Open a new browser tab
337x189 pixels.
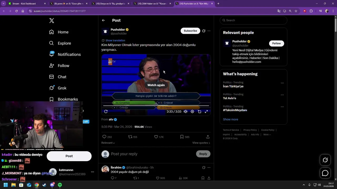click(x=218, y=4)
